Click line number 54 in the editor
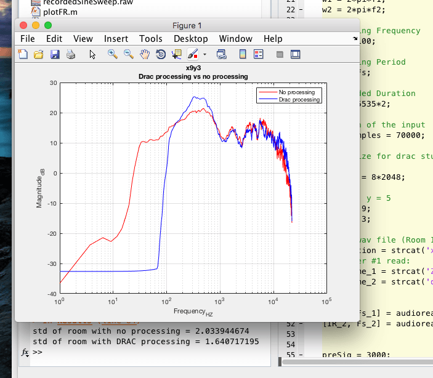Screen dimensions: 433x378 pyautogui.click(x=291, y=345)
